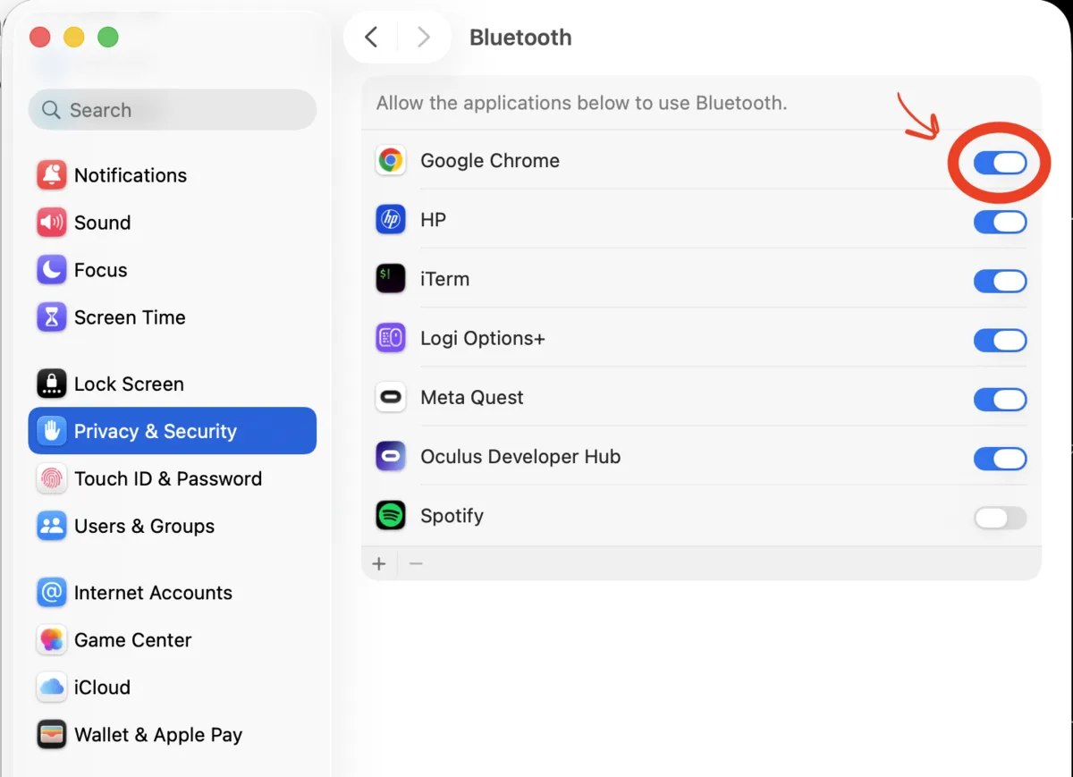
Task: Select the Meta Quest row text
Action: coord(472,397)
